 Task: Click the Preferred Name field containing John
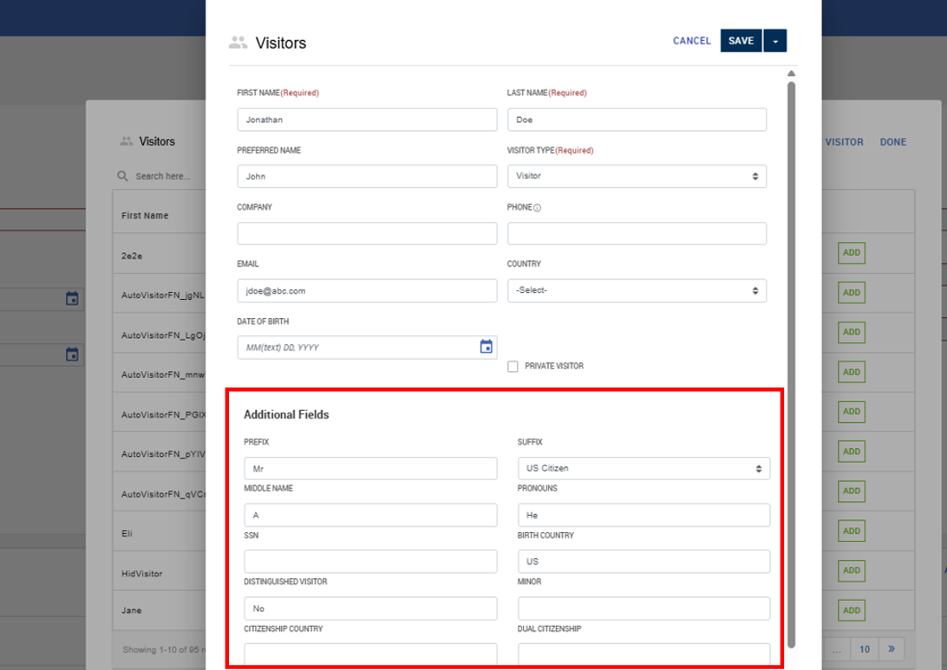pyautogui.click(x=367, y=176)
